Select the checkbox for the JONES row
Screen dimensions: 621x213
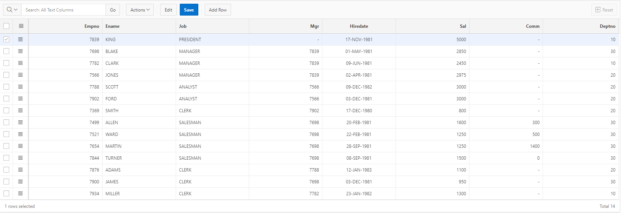(6, 75)
